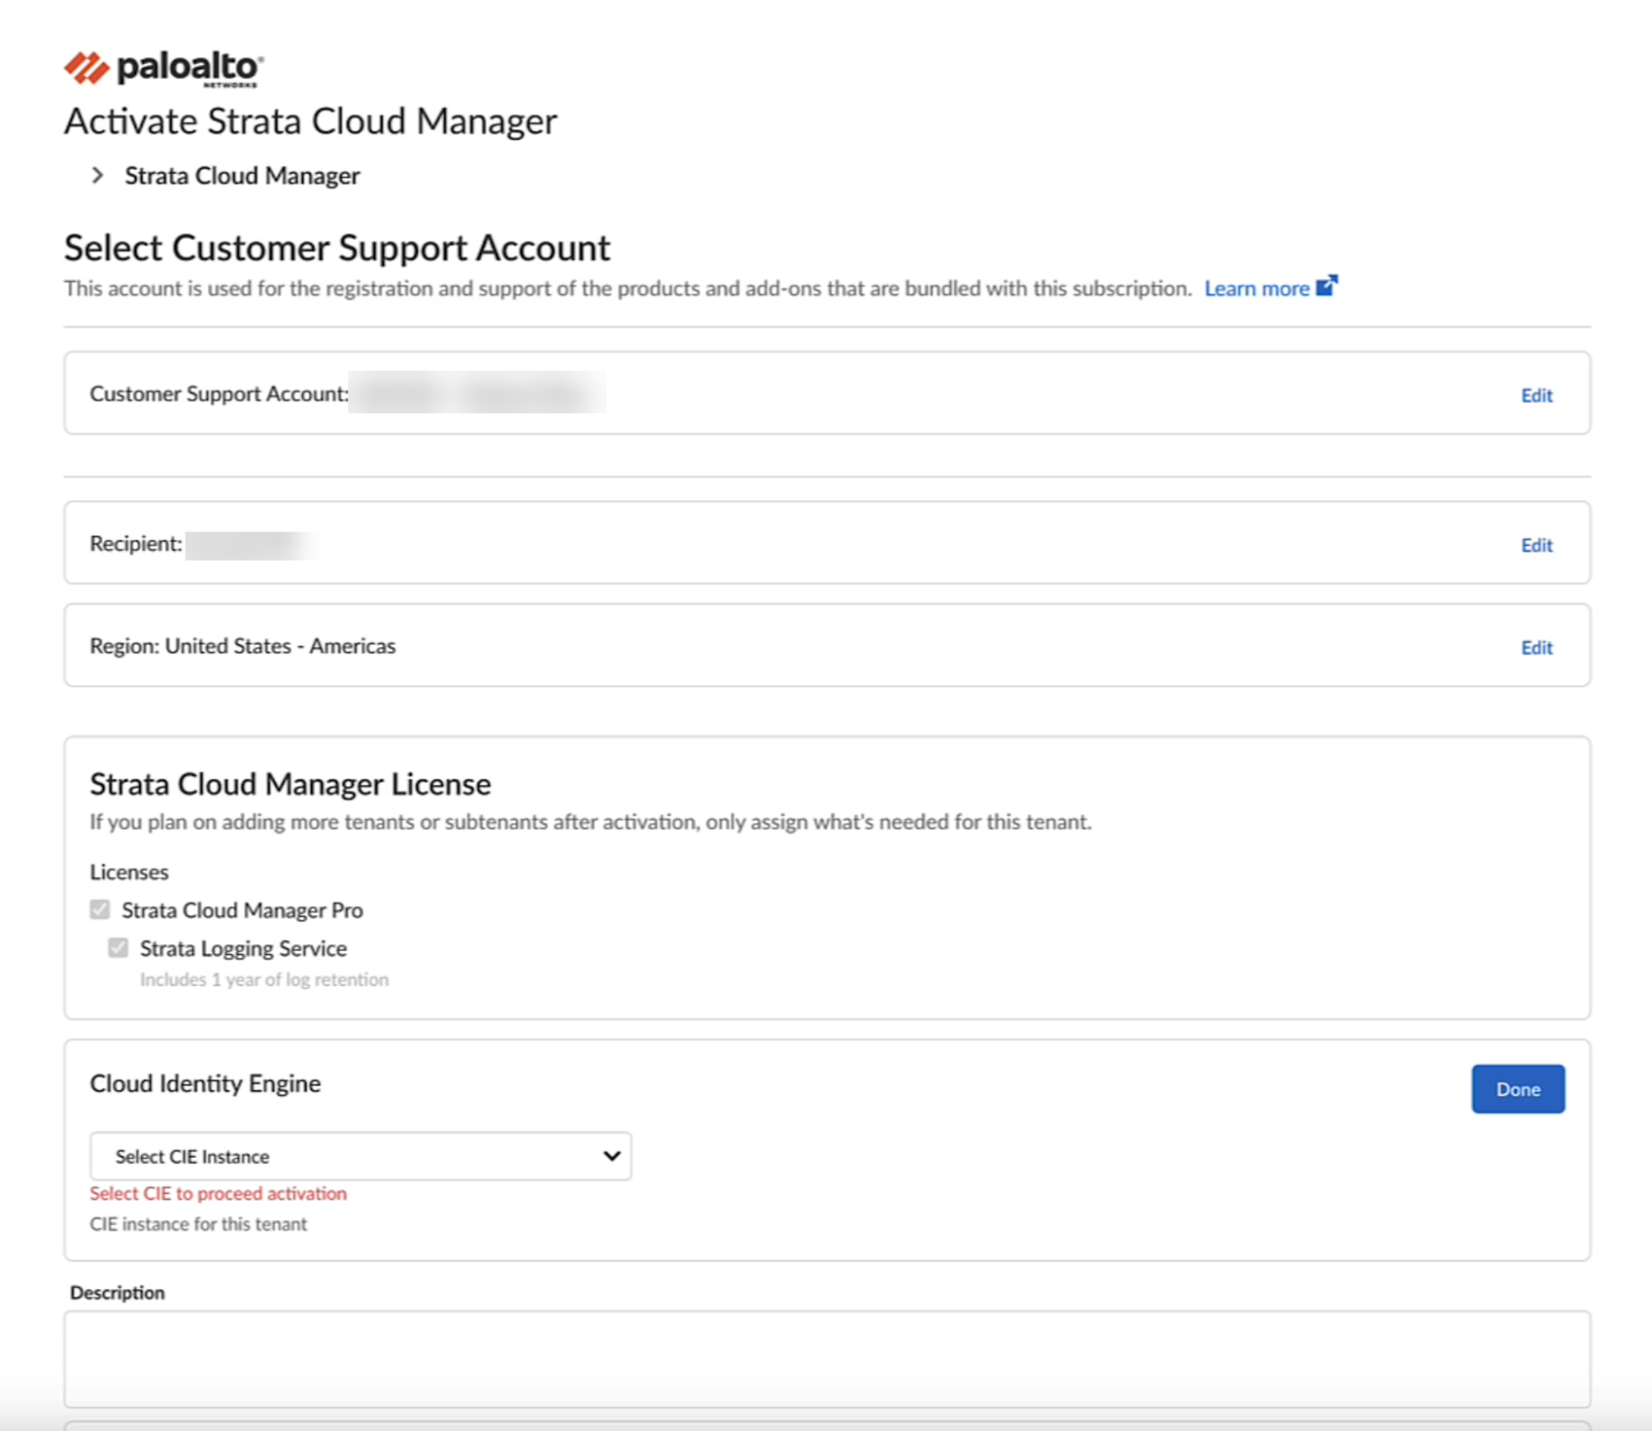Toggle the Strata Cloud Manager Pro checkbox
This screenshot has height=1431, width=1652.
[100, 909]
